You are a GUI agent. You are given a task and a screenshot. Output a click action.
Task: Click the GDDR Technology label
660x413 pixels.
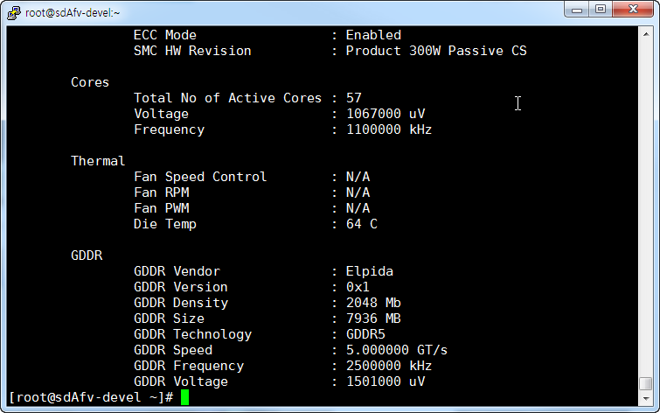(193, 334)
